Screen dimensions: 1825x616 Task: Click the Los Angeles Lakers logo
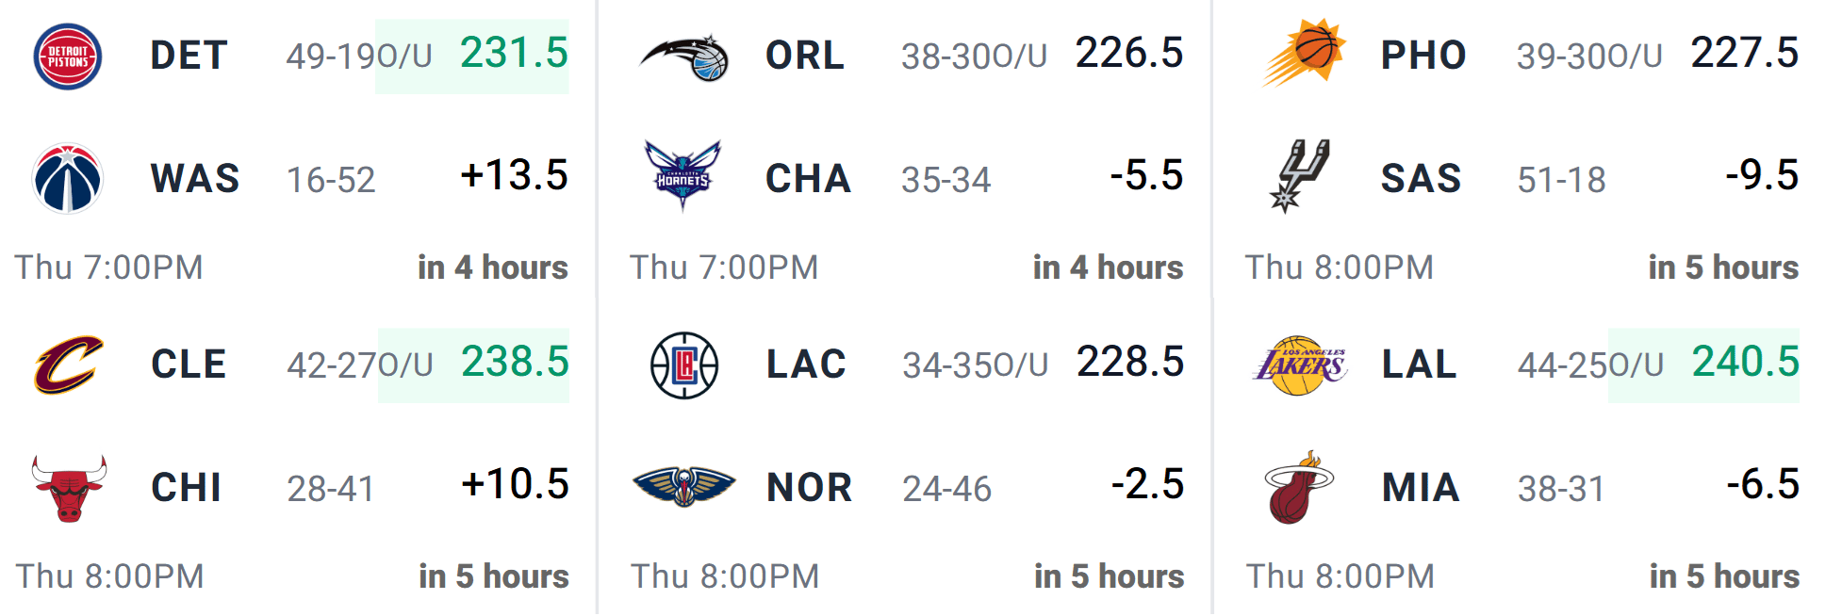click(x=1300, y=365)
